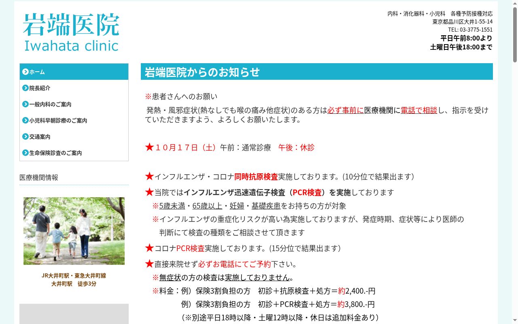The height and width of the screenshot is (324, 518).
Task: Click the underlined 5歳未満 text
Action: [x=172, y=206]
